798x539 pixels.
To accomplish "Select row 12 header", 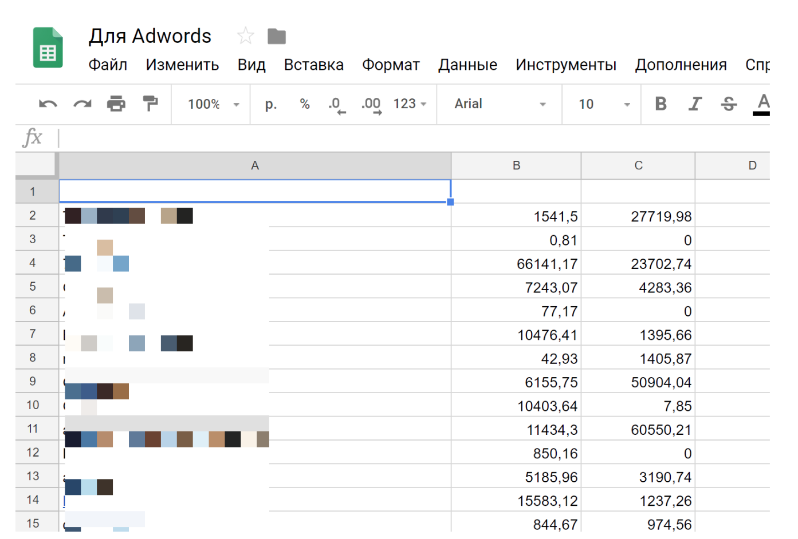I will pyautogui.click(x=37, y=452).
